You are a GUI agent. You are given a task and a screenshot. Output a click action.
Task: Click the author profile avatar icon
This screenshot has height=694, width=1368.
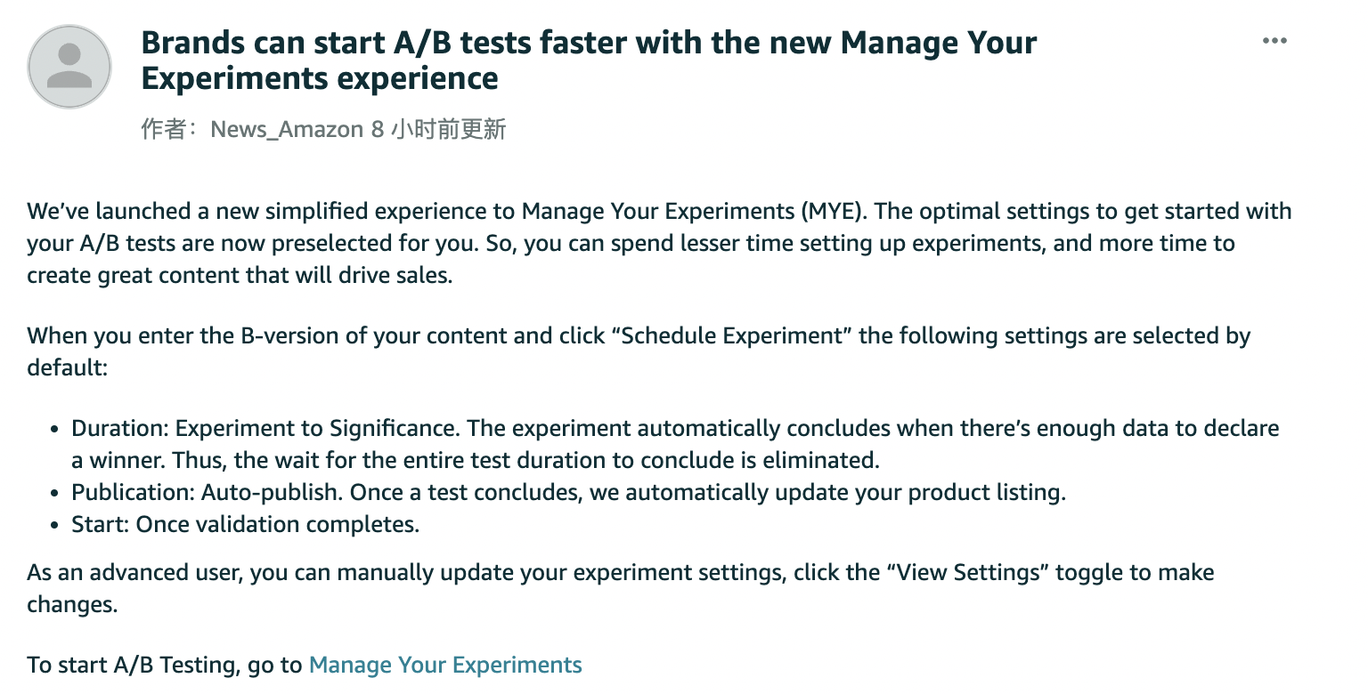click(x=69, y=67)
